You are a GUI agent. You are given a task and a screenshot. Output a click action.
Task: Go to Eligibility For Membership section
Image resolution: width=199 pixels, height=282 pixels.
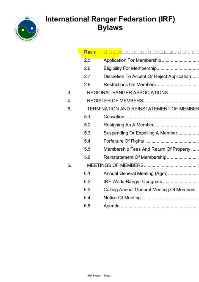tap(130, 68)
